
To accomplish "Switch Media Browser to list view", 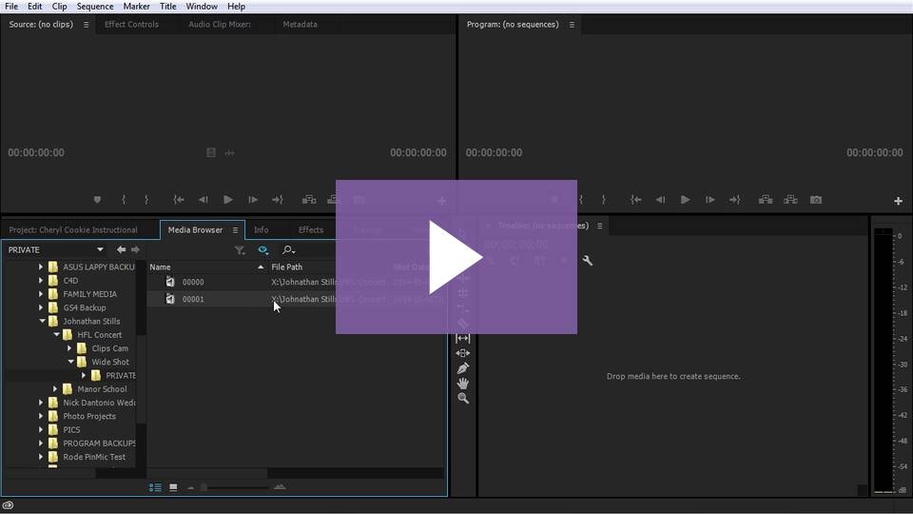I will click(x=155, y=487).
